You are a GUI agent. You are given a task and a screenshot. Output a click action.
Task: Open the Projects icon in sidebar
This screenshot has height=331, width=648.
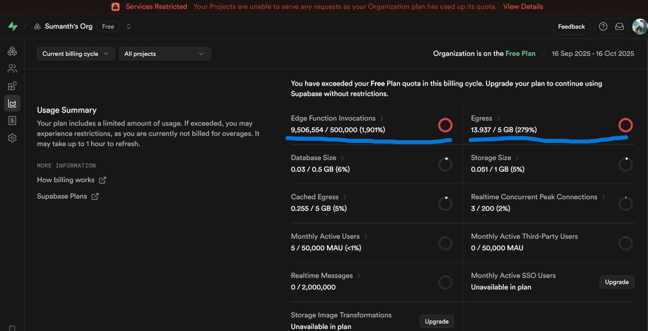pyautogui.click(x=12, y=51)
